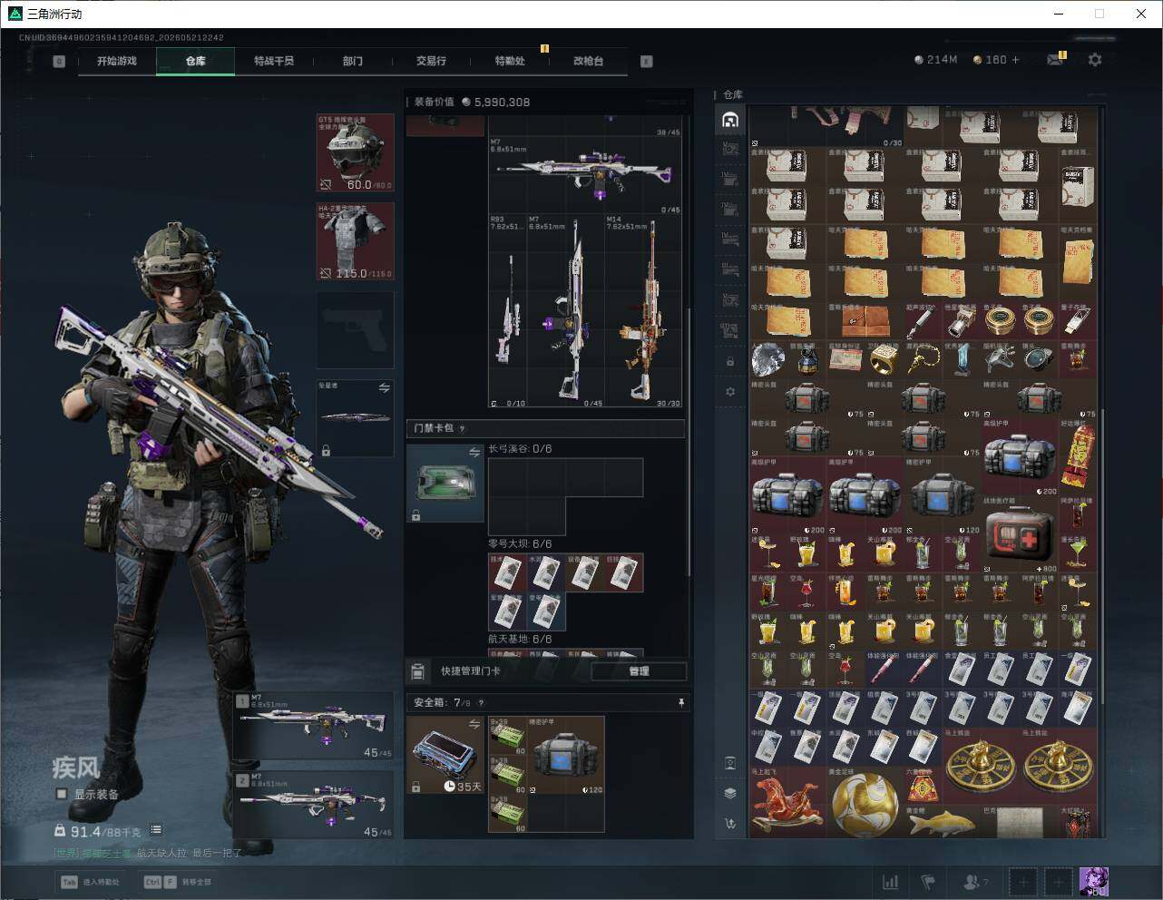Click the 长弓溪谷: 0/6 label

(x=520, y=449)
